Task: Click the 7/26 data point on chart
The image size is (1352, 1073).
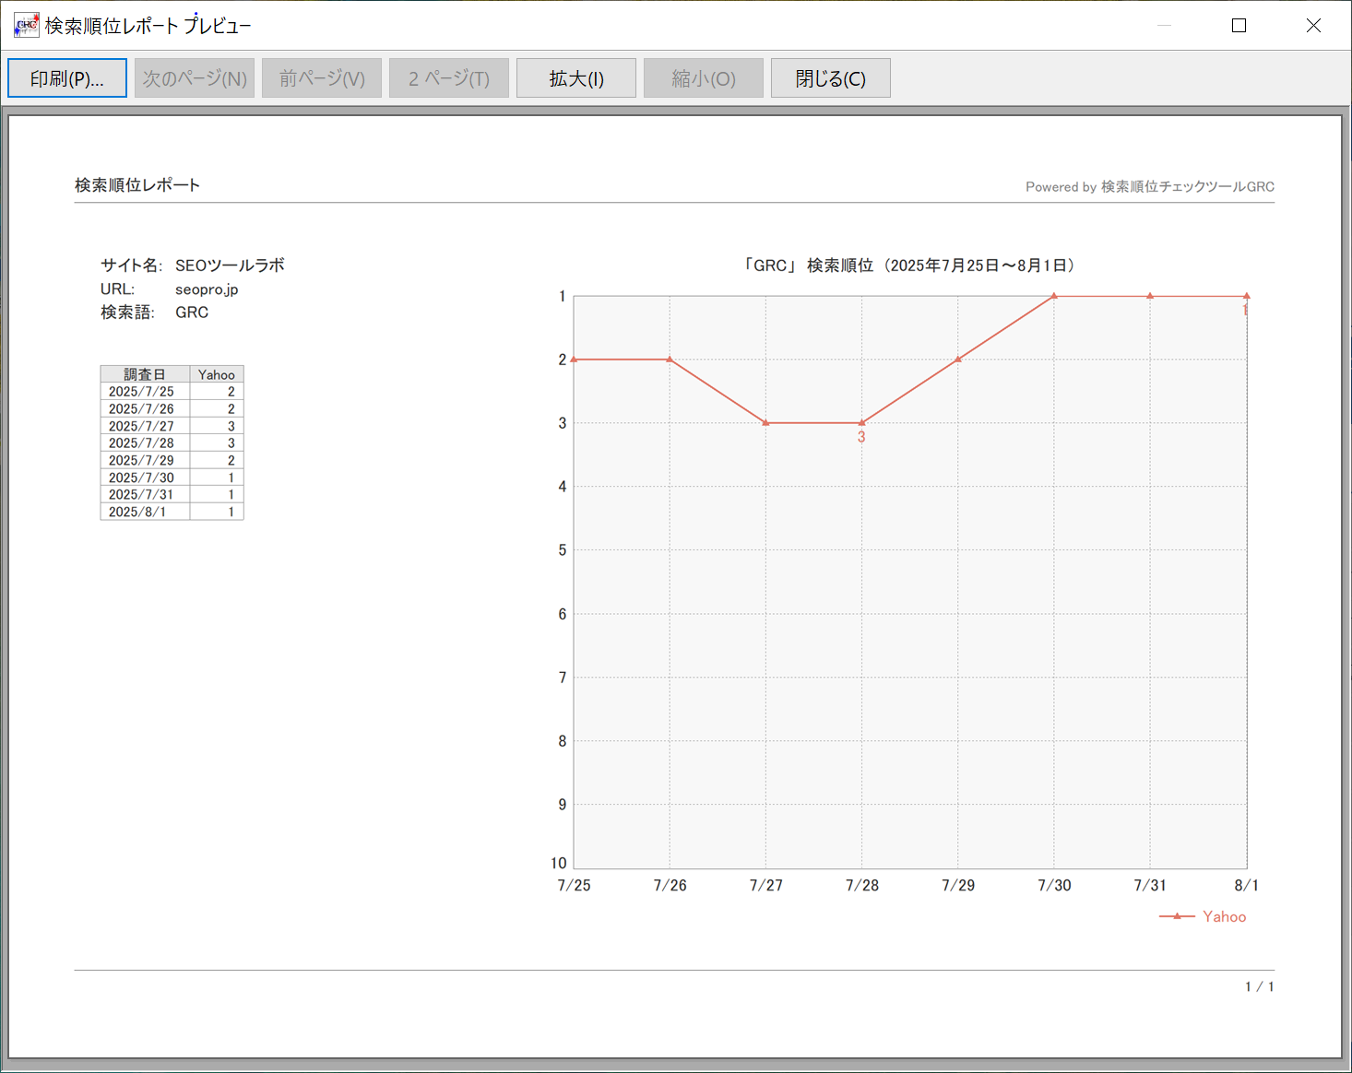Action: (670, 360)
